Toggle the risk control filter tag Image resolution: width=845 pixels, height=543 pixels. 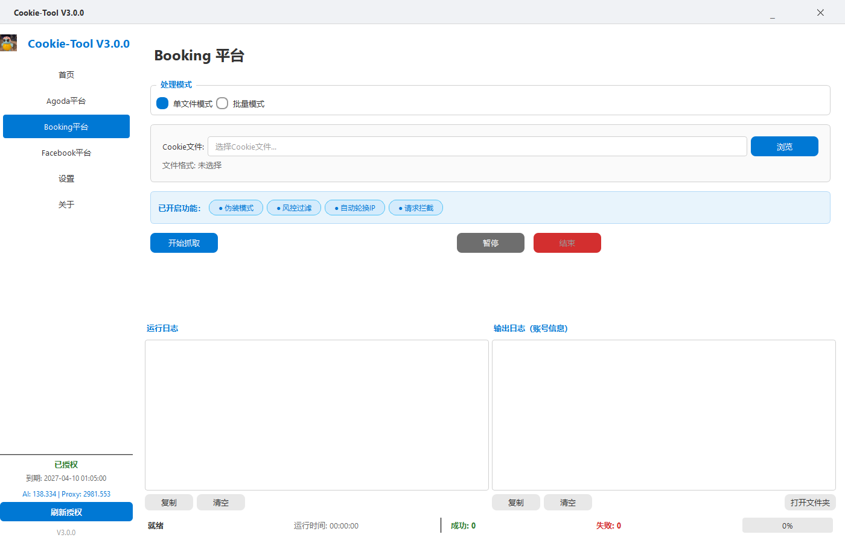coord(294,208)
